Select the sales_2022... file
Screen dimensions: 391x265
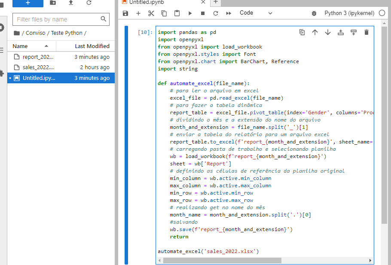click(61, 67)
